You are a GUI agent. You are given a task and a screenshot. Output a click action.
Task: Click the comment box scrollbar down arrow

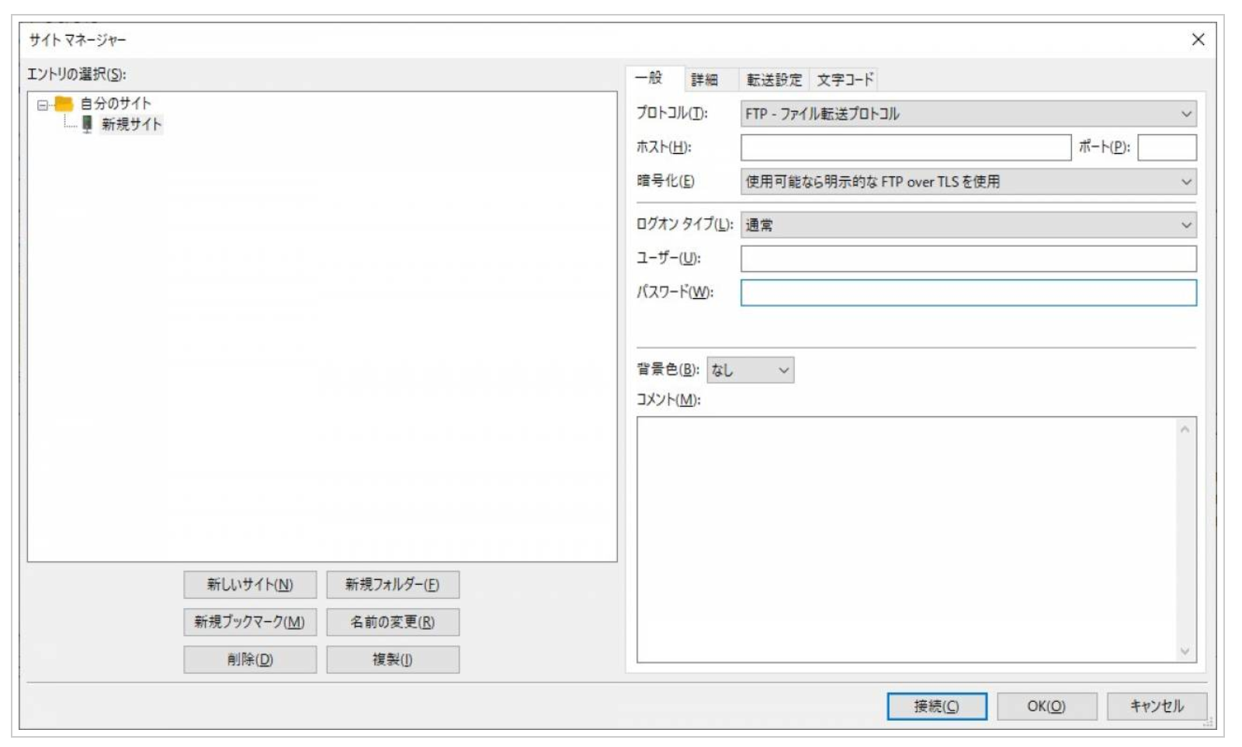pos(1185,651)
